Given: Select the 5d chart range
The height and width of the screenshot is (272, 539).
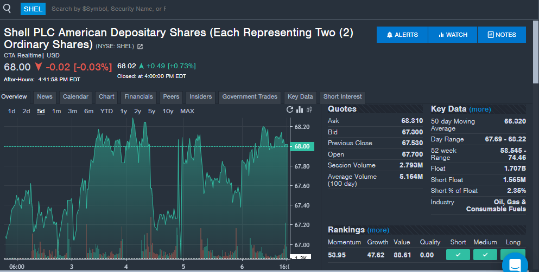Looking at the screenshot, I should [x=41, y=111].
